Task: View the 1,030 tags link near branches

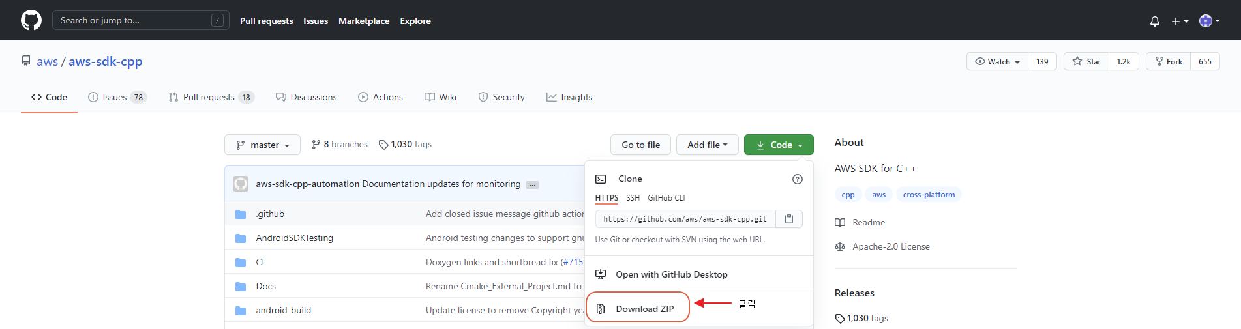Action: click(405, 144)
